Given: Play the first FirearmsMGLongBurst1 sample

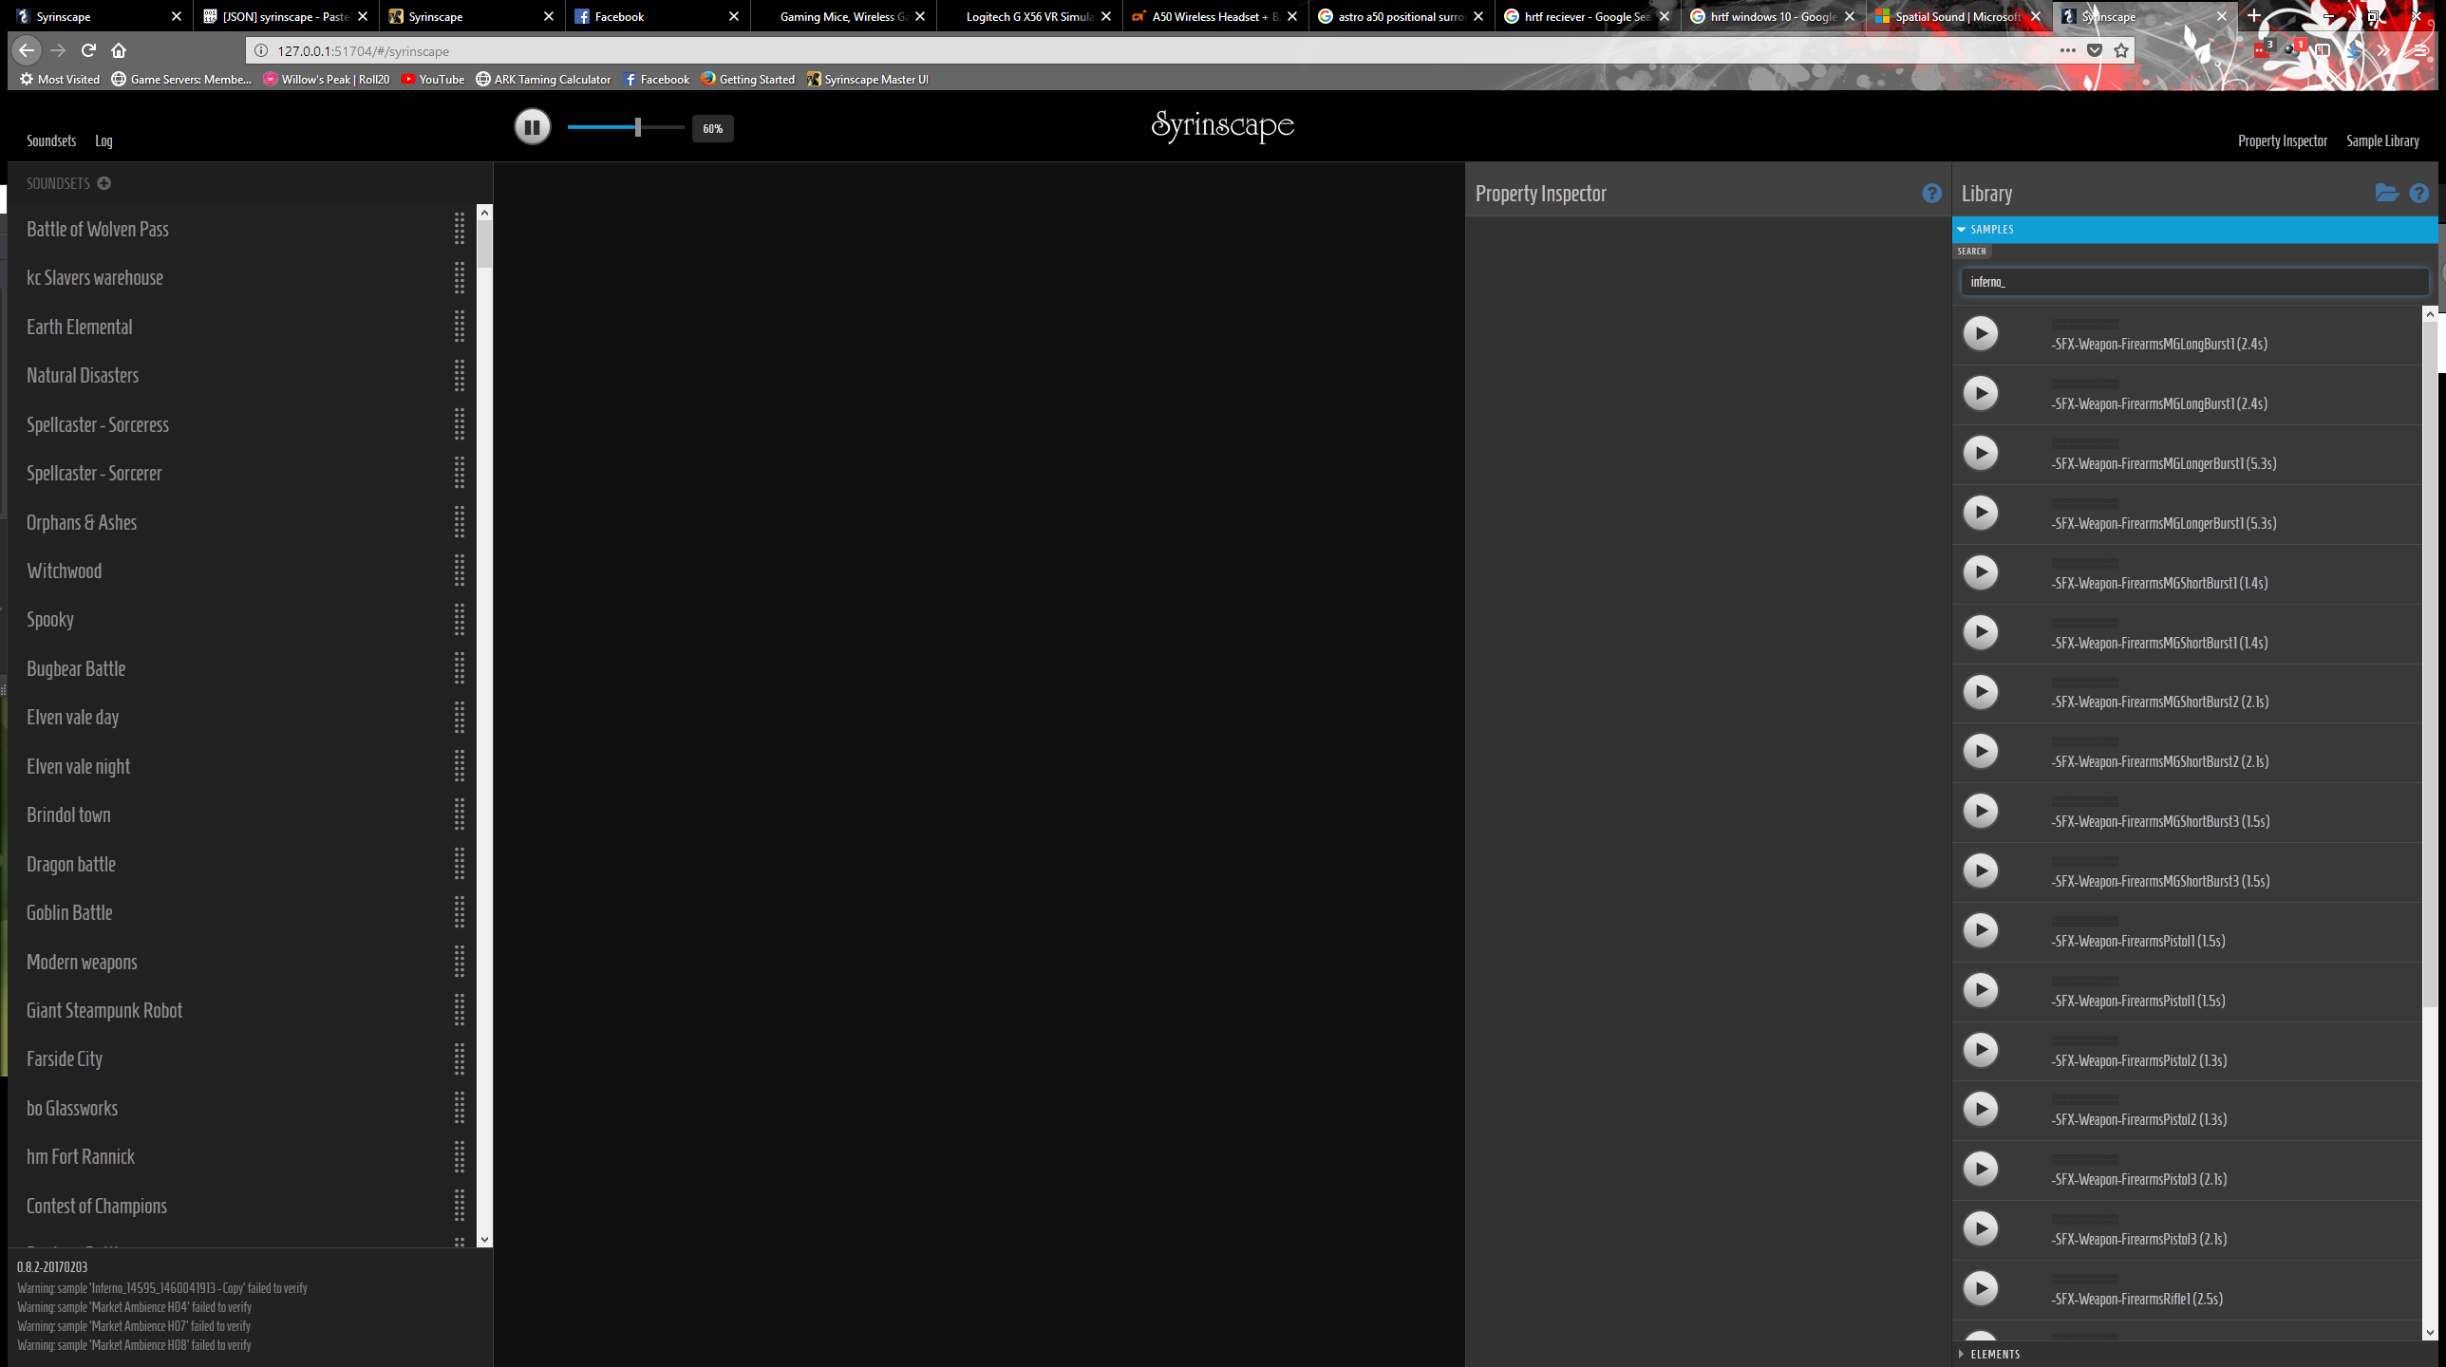Looking at the screenshot, I should tap(1980, 333).
